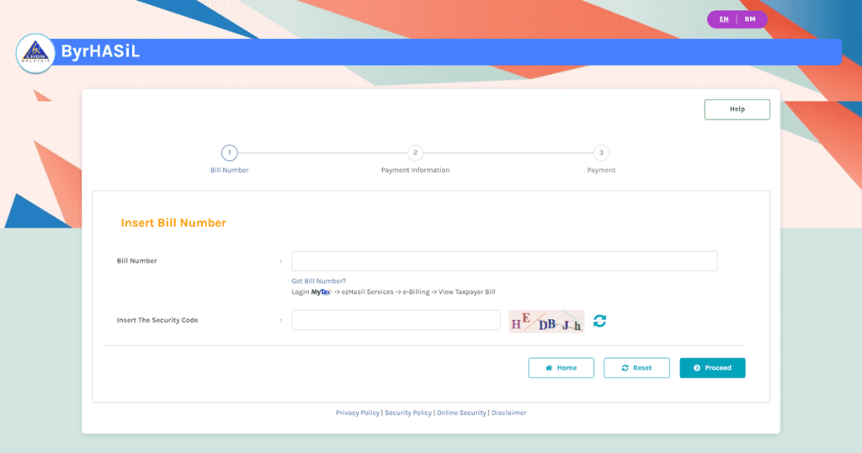The image size is (862, 453).
Task: Select step 2 Payment Information circle
Action: pos(415,152)
